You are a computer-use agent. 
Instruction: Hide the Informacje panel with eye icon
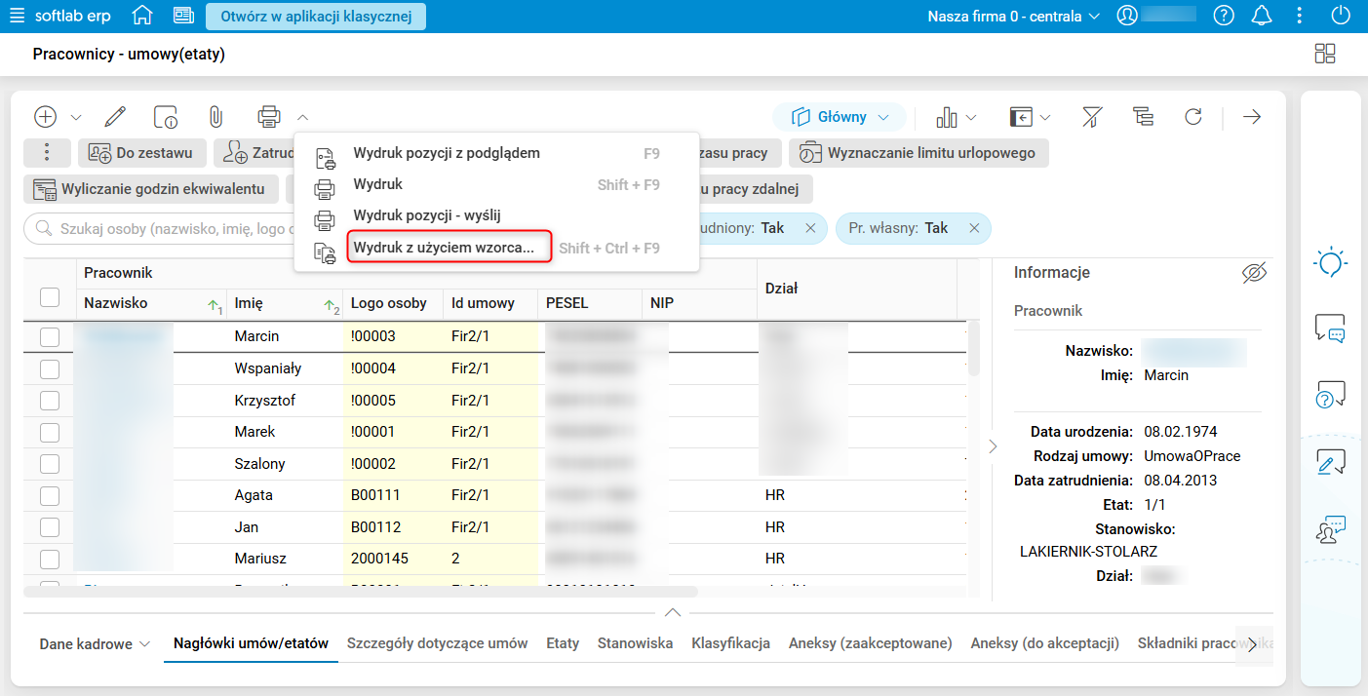point(1254,274)
